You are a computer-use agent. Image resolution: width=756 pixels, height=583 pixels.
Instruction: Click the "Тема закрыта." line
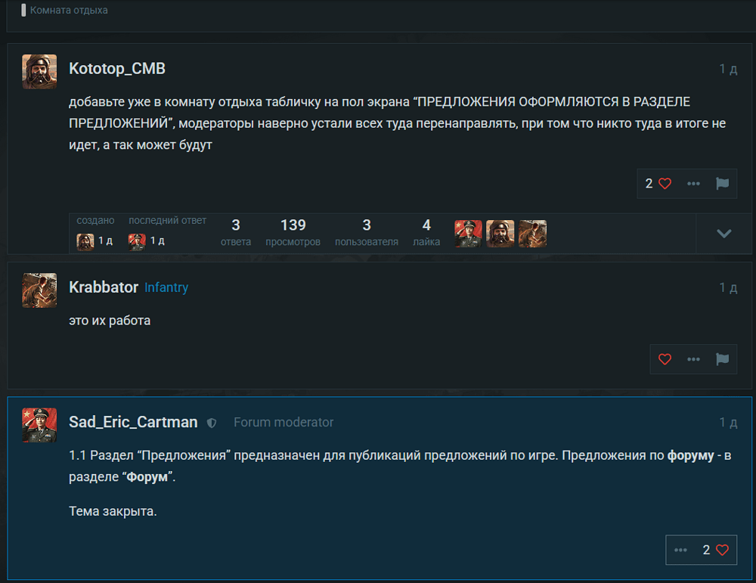pos(113,511)
